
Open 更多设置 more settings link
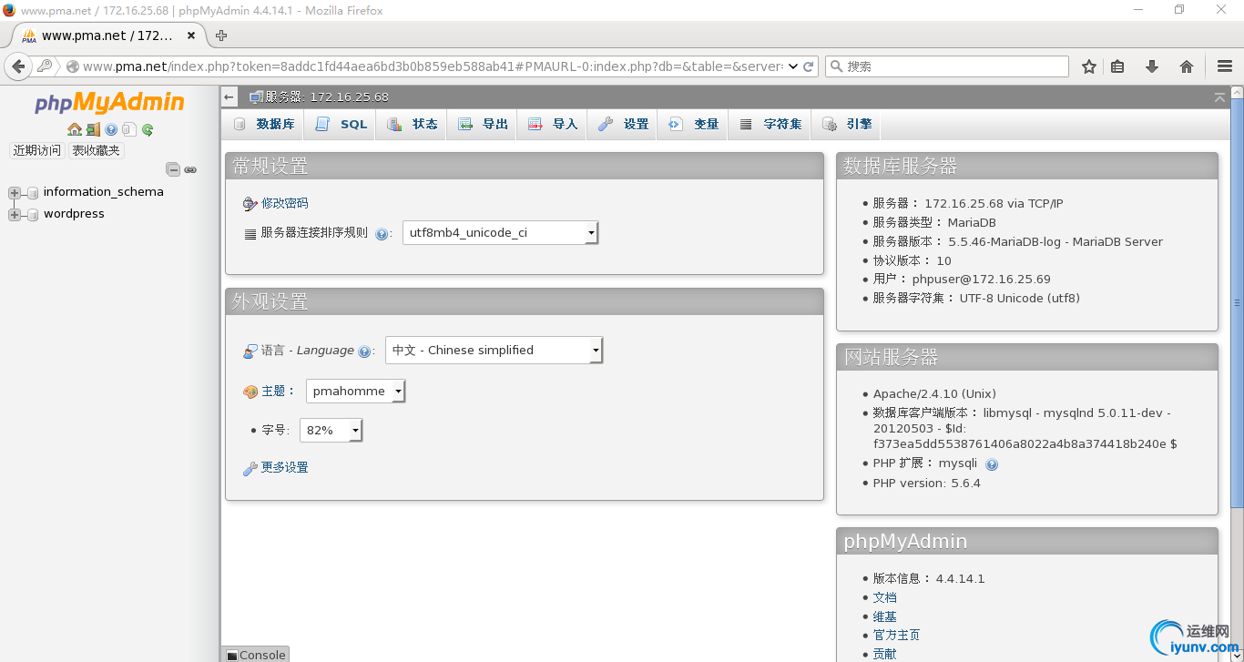(x=285, y=468)
